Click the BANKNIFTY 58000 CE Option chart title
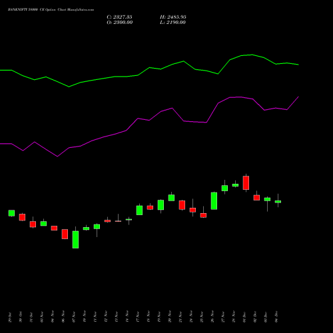333x333 pixels. point(51,10)
